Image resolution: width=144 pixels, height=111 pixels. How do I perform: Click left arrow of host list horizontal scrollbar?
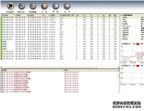(x=1, y=67)
